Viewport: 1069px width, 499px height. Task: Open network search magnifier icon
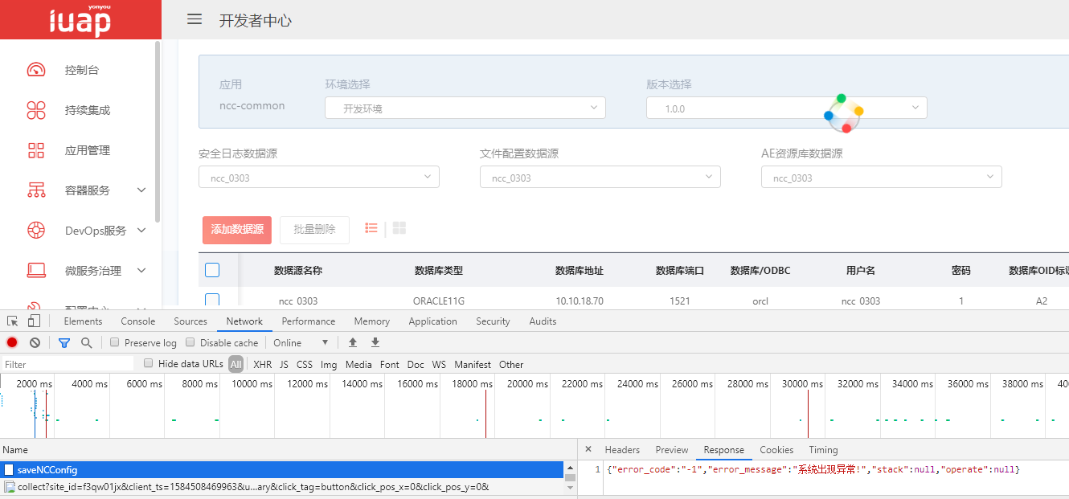(86, 342)
